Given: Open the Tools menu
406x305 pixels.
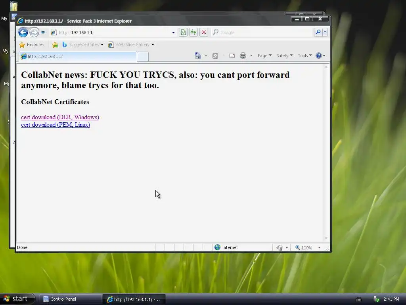Looking at the screenshot, I should coord(305,56).
